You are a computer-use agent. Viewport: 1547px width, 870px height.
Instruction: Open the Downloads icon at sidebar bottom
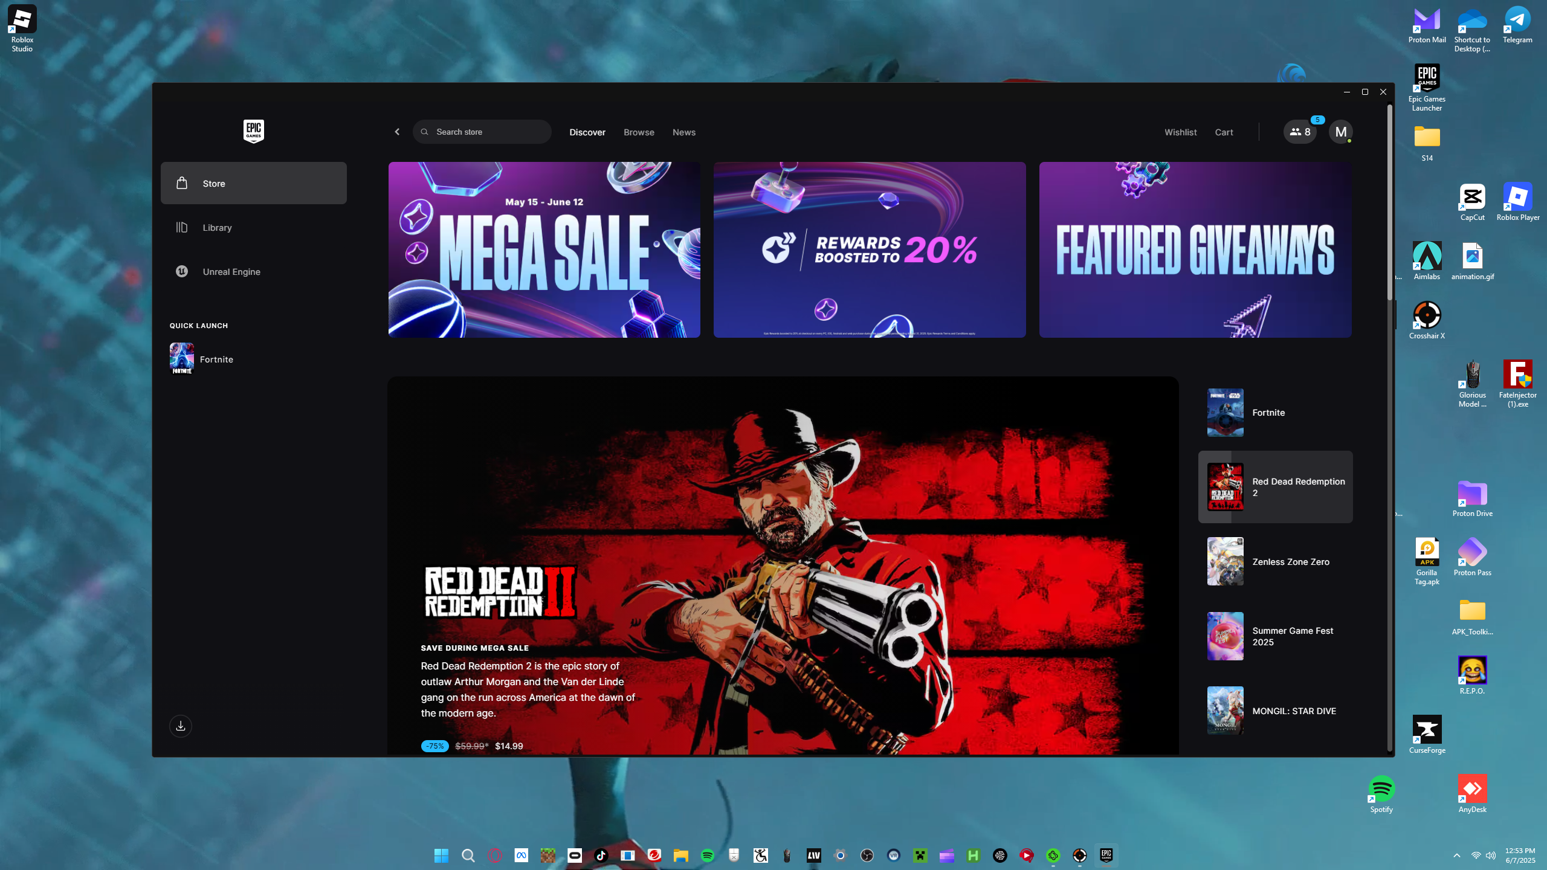point(180,726)
